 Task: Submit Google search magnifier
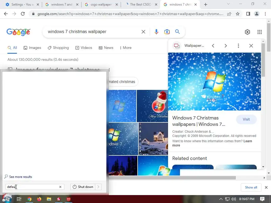pyautogui.click(x=177, y=32)
